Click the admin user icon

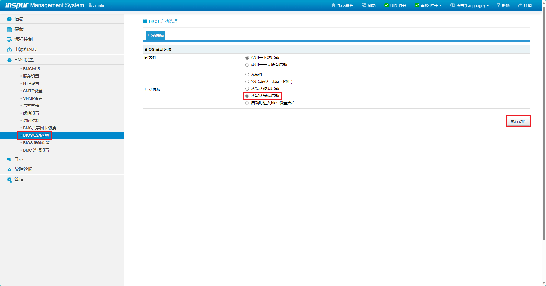(x=90, y=5)
